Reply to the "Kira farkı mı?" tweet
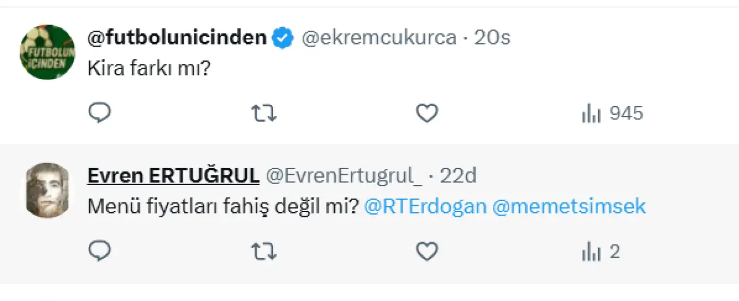 [99, 114]
